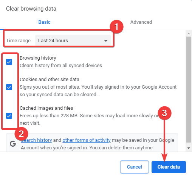
Task: Uncheck Cached images and files checkbox
Action: (9, 116)
